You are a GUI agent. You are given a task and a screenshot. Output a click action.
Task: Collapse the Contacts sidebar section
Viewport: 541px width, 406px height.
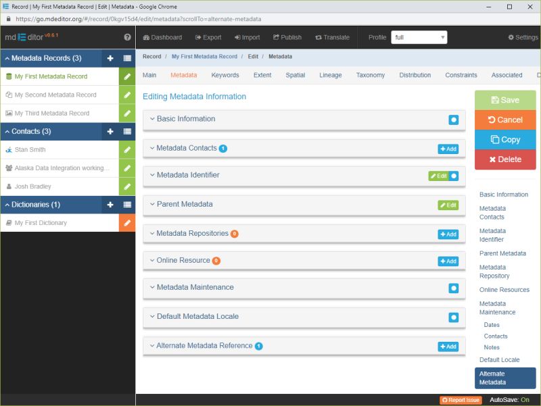point(28,131)
